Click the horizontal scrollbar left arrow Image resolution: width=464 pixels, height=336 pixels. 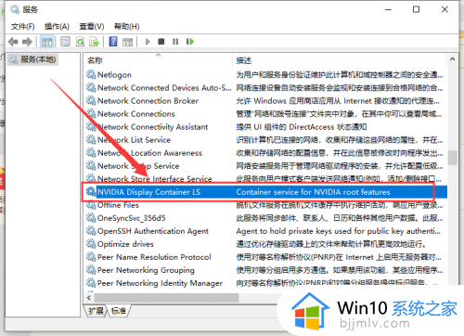click(89, 298)
